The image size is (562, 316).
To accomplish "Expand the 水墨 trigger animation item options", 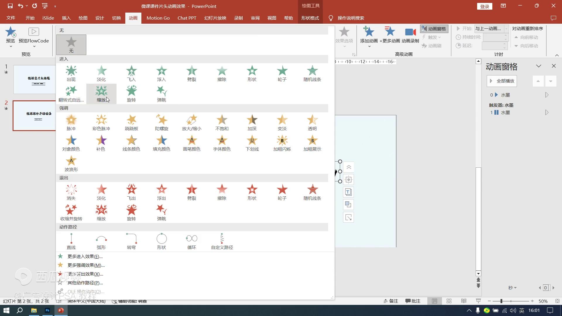I will click(x=546, y=113).
